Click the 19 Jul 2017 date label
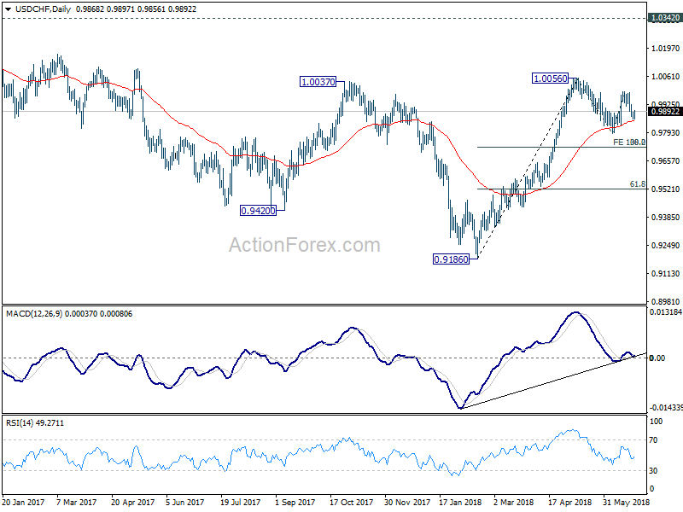The image size is (683, 512). click(x=241, y=503)
